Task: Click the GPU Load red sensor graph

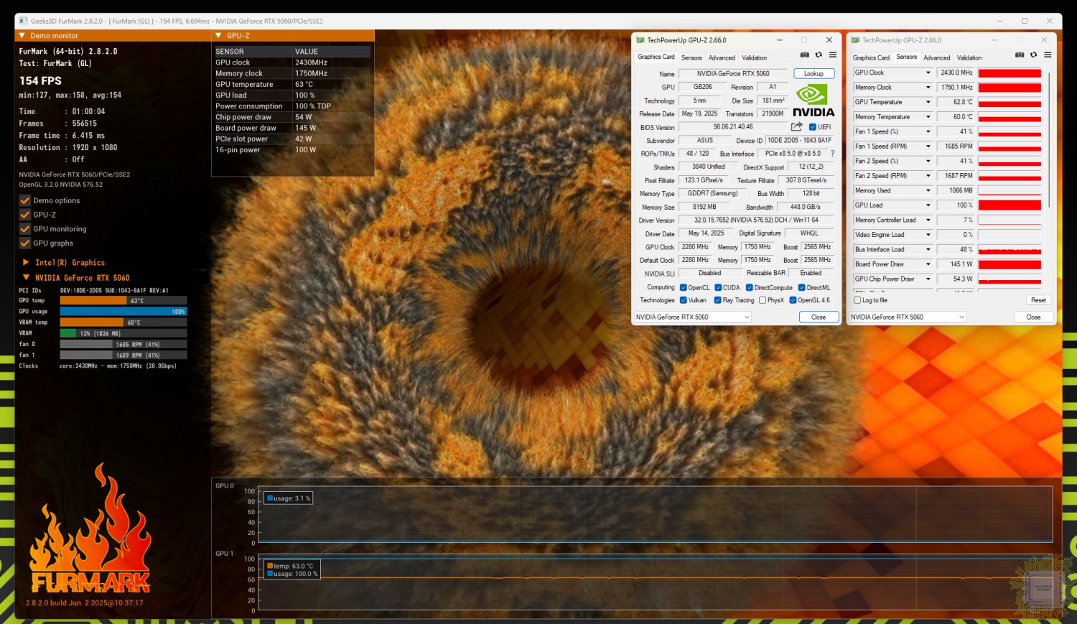Action: (x=1010, y=205)
